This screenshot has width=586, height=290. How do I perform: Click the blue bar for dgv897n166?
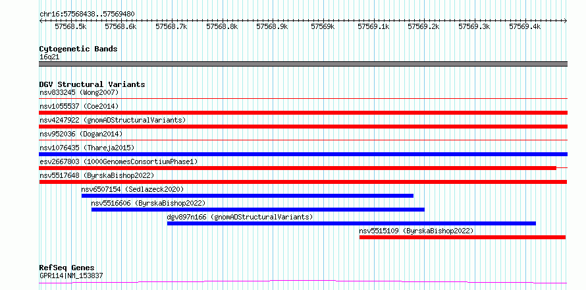(x=352, y=223)
